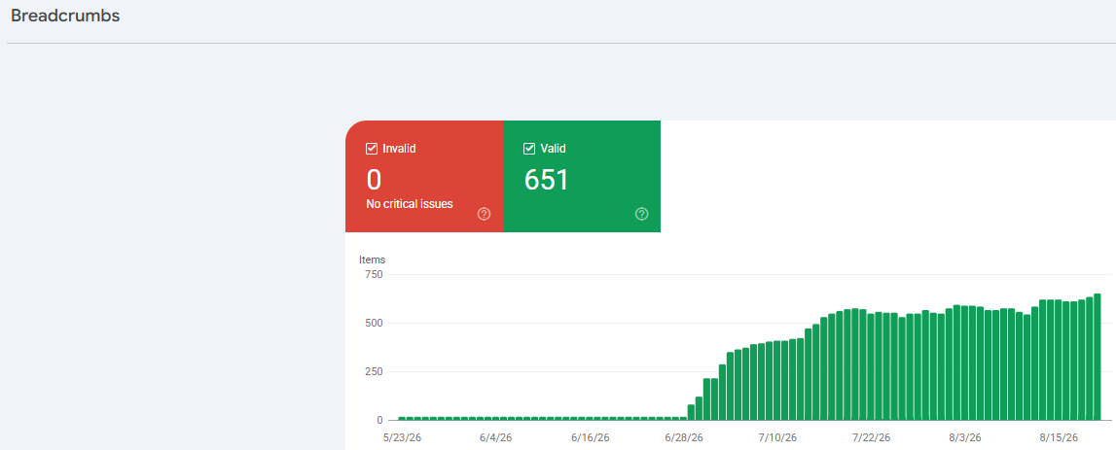
Task: Select the green Valid summary card
Action: tap(582, 176)
